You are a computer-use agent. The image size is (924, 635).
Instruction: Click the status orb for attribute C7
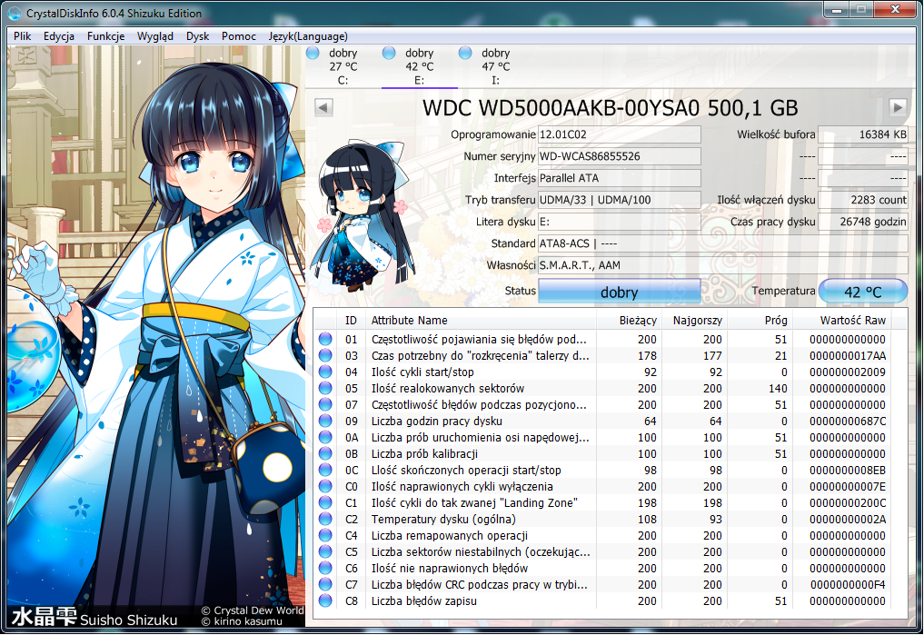325,584
